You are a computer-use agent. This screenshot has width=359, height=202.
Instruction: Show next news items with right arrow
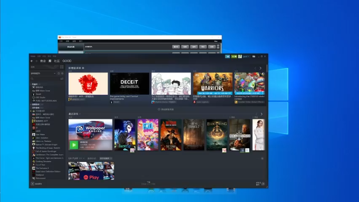260,68
